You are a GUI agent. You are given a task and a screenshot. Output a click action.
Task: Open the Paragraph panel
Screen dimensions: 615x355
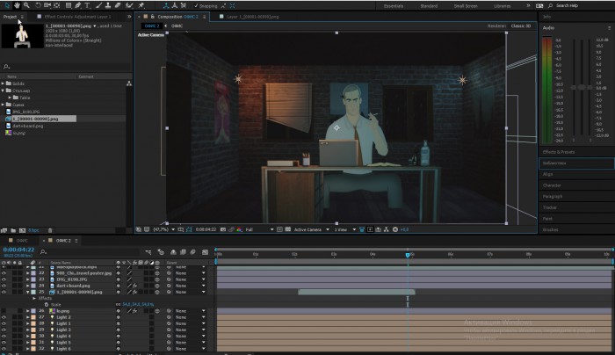[553, 196]
